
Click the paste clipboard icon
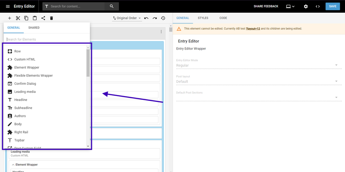[x=35, y=18]
